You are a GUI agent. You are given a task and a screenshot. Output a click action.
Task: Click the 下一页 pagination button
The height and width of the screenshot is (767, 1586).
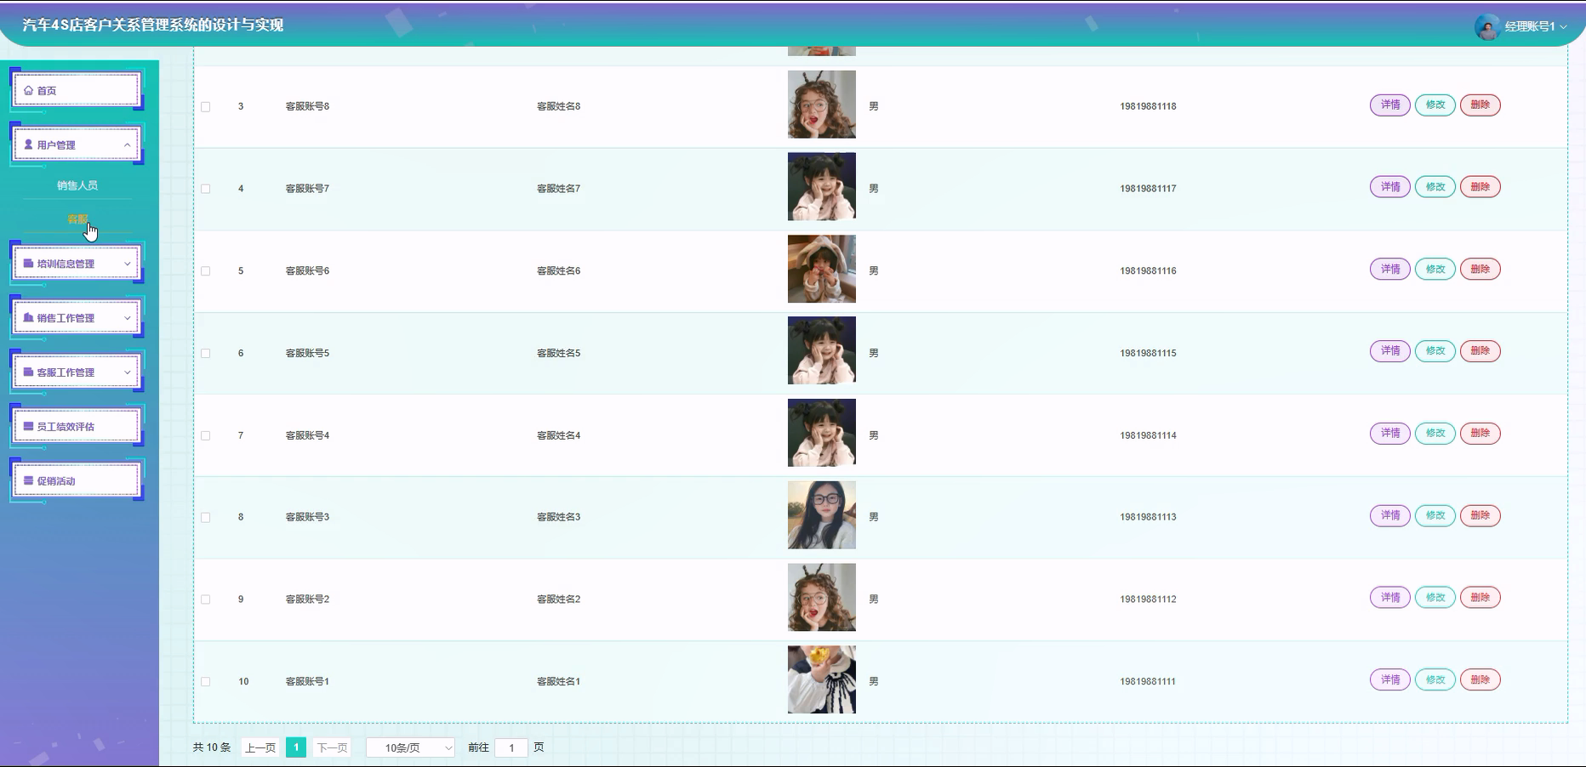[332, 747]
